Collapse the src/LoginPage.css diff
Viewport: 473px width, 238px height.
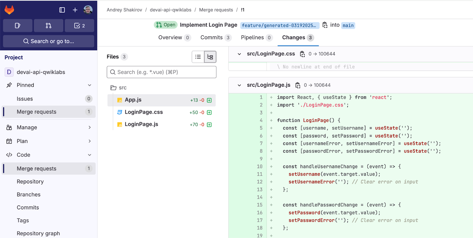(239, 54)
